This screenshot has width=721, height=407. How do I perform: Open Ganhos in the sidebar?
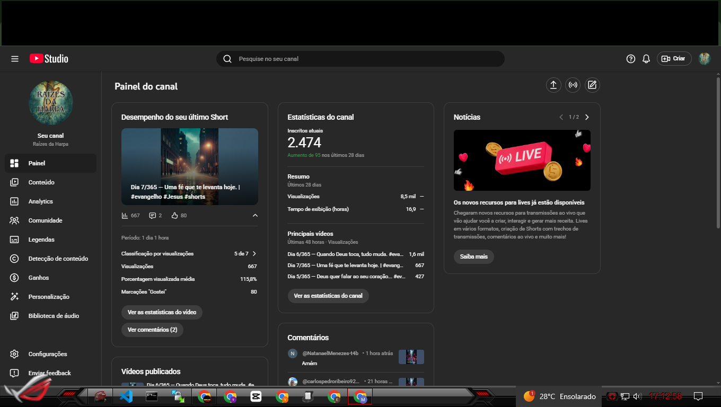click(x=39, y=278)
